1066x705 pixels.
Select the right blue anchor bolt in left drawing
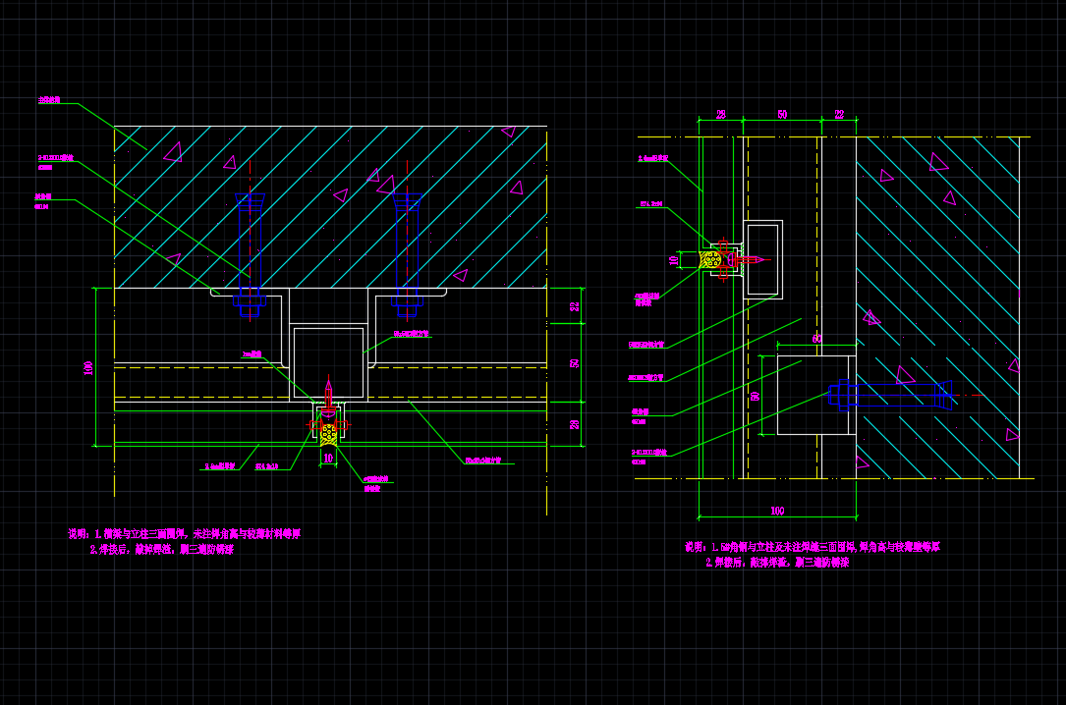click(407, 257)
